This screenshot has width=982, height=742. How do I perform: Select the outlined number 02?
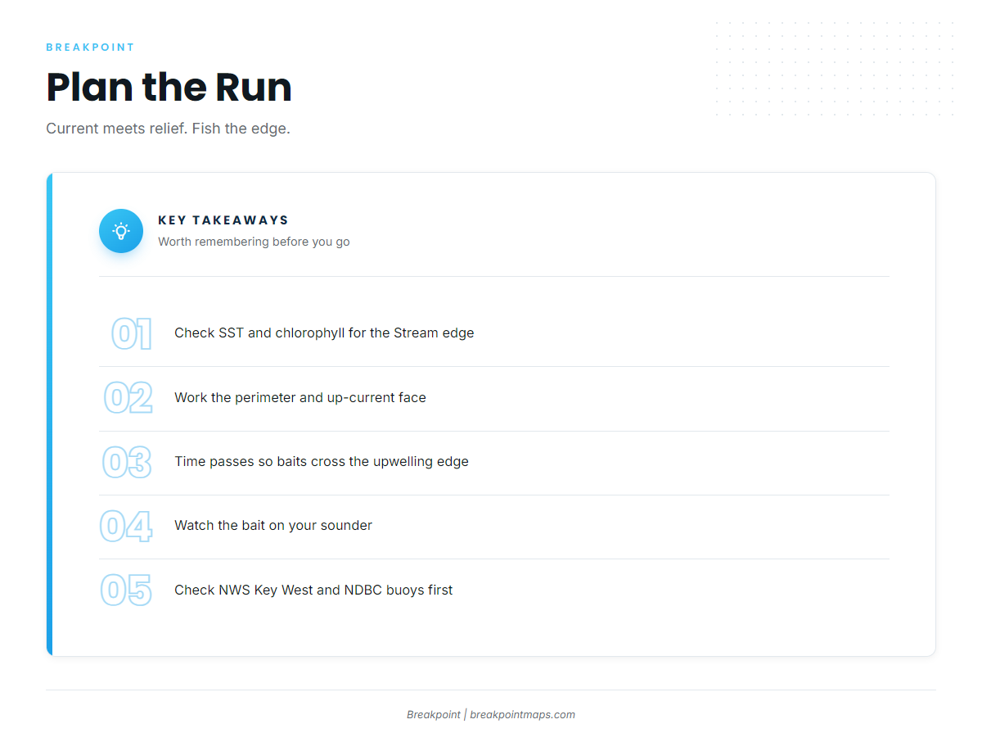pyautogui.click(x=128, y=398)
